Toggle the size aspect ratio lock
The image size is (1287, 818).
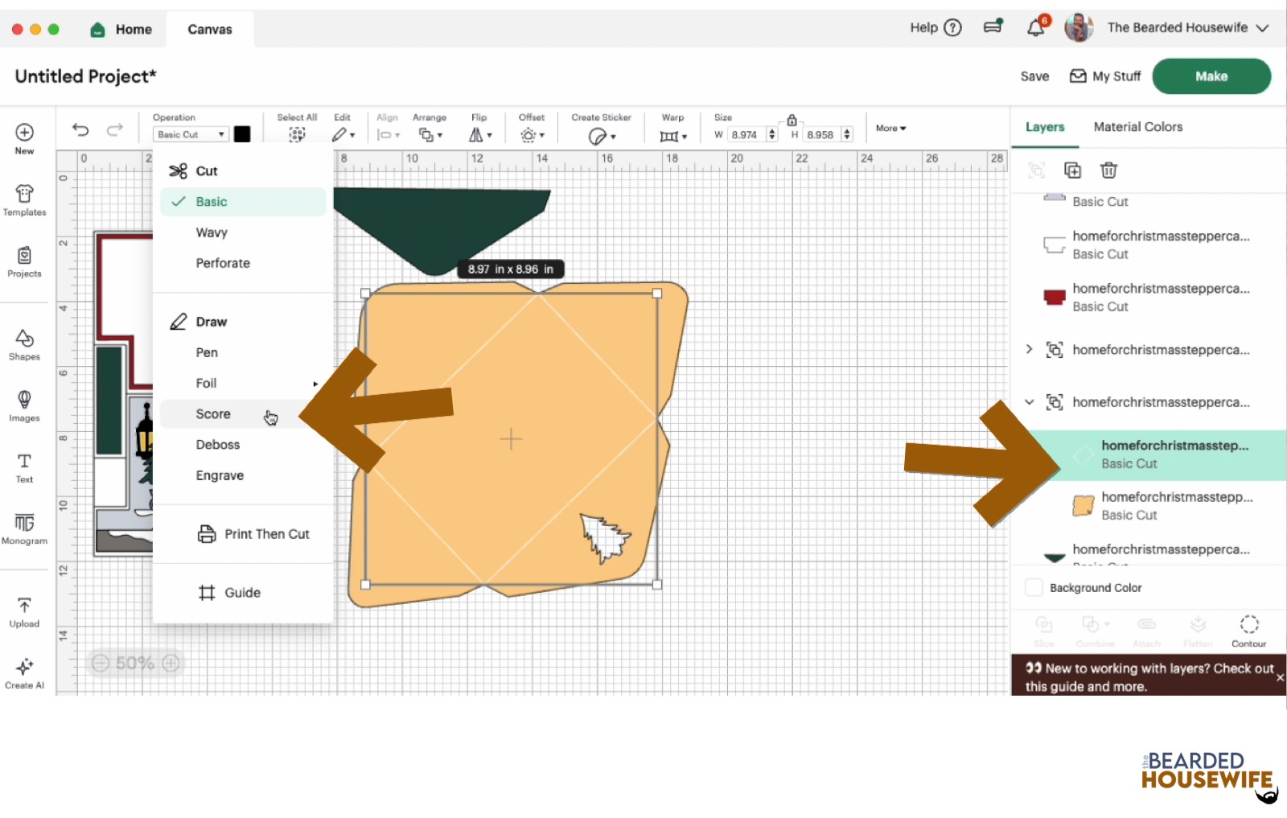tap(792, 120)
